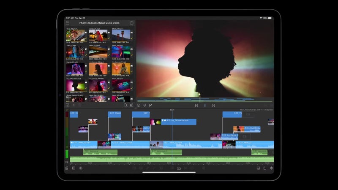Click Neon Music Video breadcrumb title
The height and width of the screenshot is (190, 338).
click(x=109, y=23)
